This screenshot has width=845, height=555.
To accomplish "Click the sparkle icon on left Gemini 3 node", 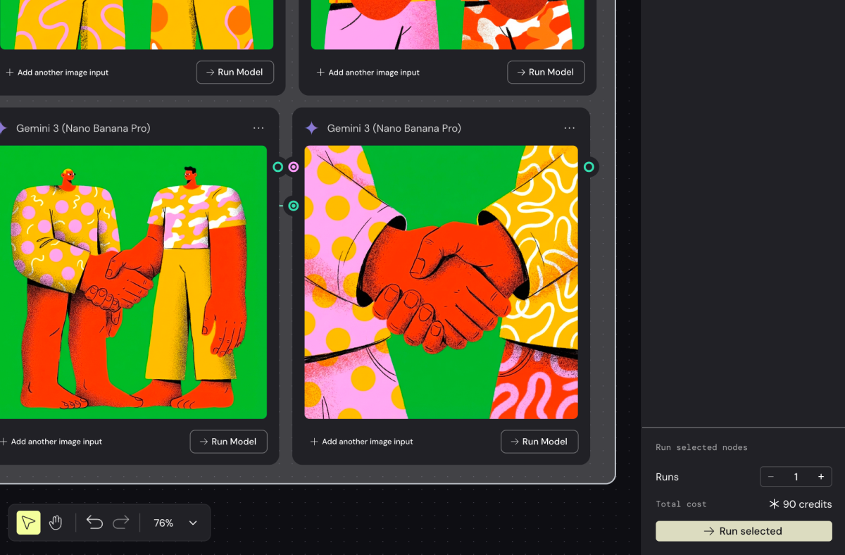I will pos(3,127).
